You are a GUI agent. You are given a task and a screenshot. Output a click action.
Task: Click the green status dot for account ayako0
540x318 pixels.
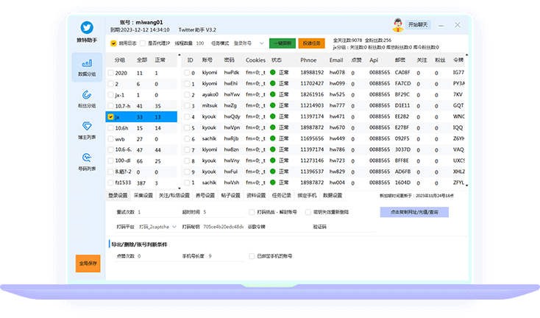coord(272,95)
